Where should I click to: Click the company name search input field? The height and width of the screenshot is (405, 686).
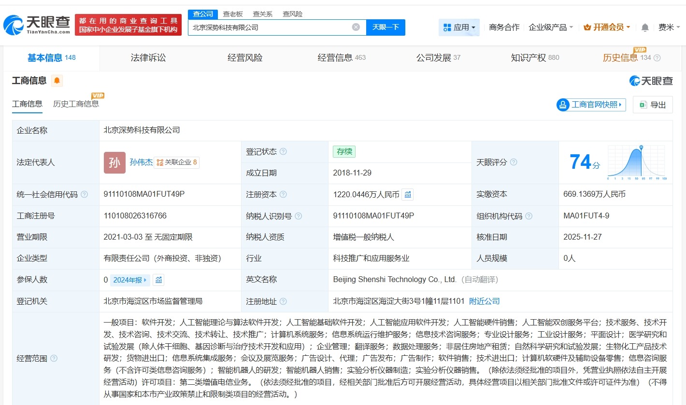[x=271, y=27]
